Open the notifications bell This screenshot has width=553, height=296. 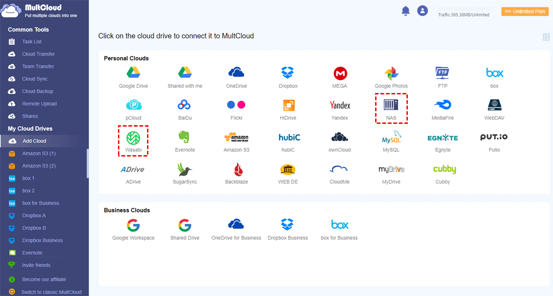pos(406,11)
